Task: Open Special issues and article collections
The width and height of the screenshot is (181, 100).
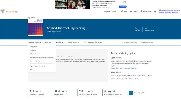Action: 42,57
